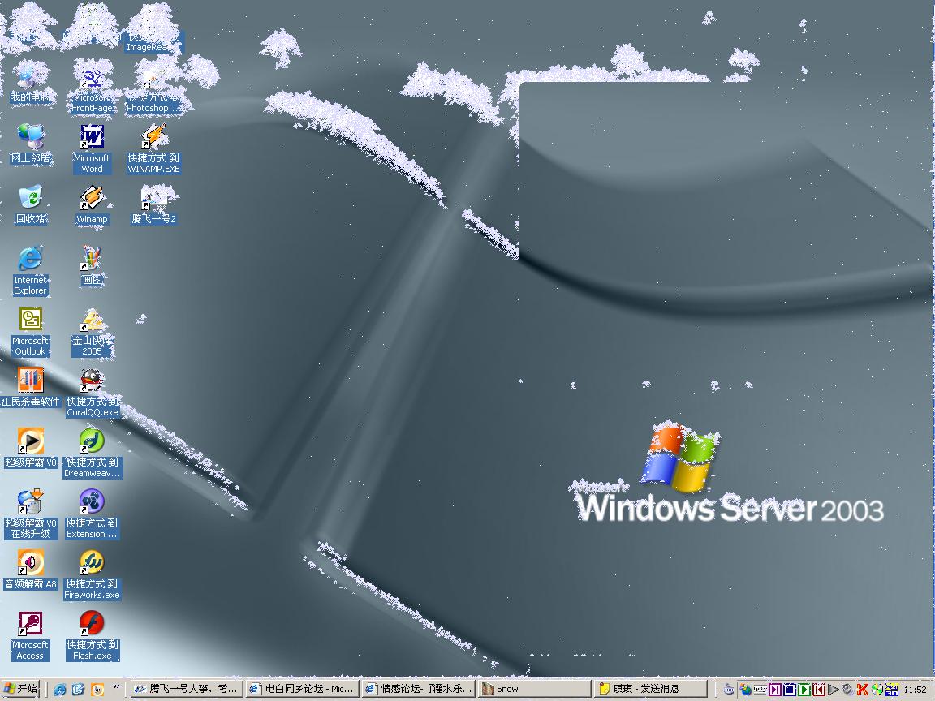Image resolution: width=935 pixels, height=701 pixels.
Task: Open the 琪琪 - 发送消息 taskbar button
Action: pos(649,689)
